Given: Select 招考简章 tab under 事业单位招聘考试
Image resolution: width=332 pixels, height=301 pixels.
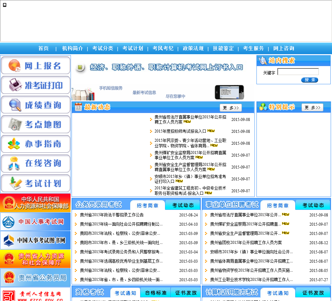Looking at the screenshot, I should (x=278, y=206).
